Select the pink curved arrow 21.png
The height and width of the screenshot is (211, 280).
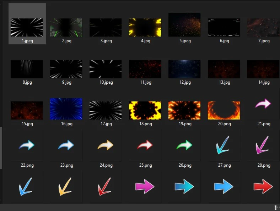(263, 103)
